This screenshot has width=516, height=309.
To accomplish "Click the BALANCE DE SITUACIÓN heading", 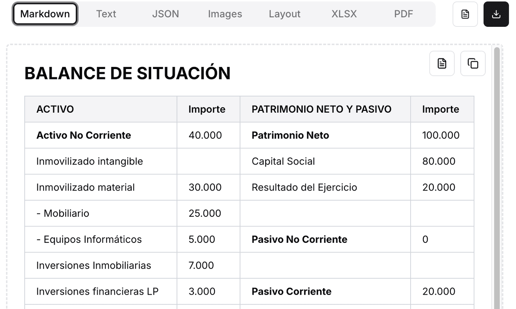I will pos(127,73).
